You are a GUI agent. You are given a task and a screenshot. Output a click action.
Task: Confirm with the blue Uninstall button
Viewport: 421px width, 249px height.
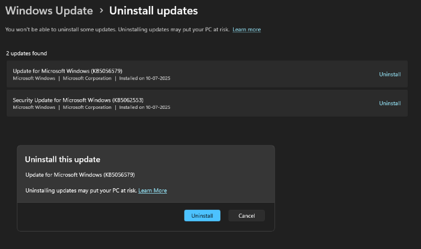pyautogui.click(x=202, y=216)
